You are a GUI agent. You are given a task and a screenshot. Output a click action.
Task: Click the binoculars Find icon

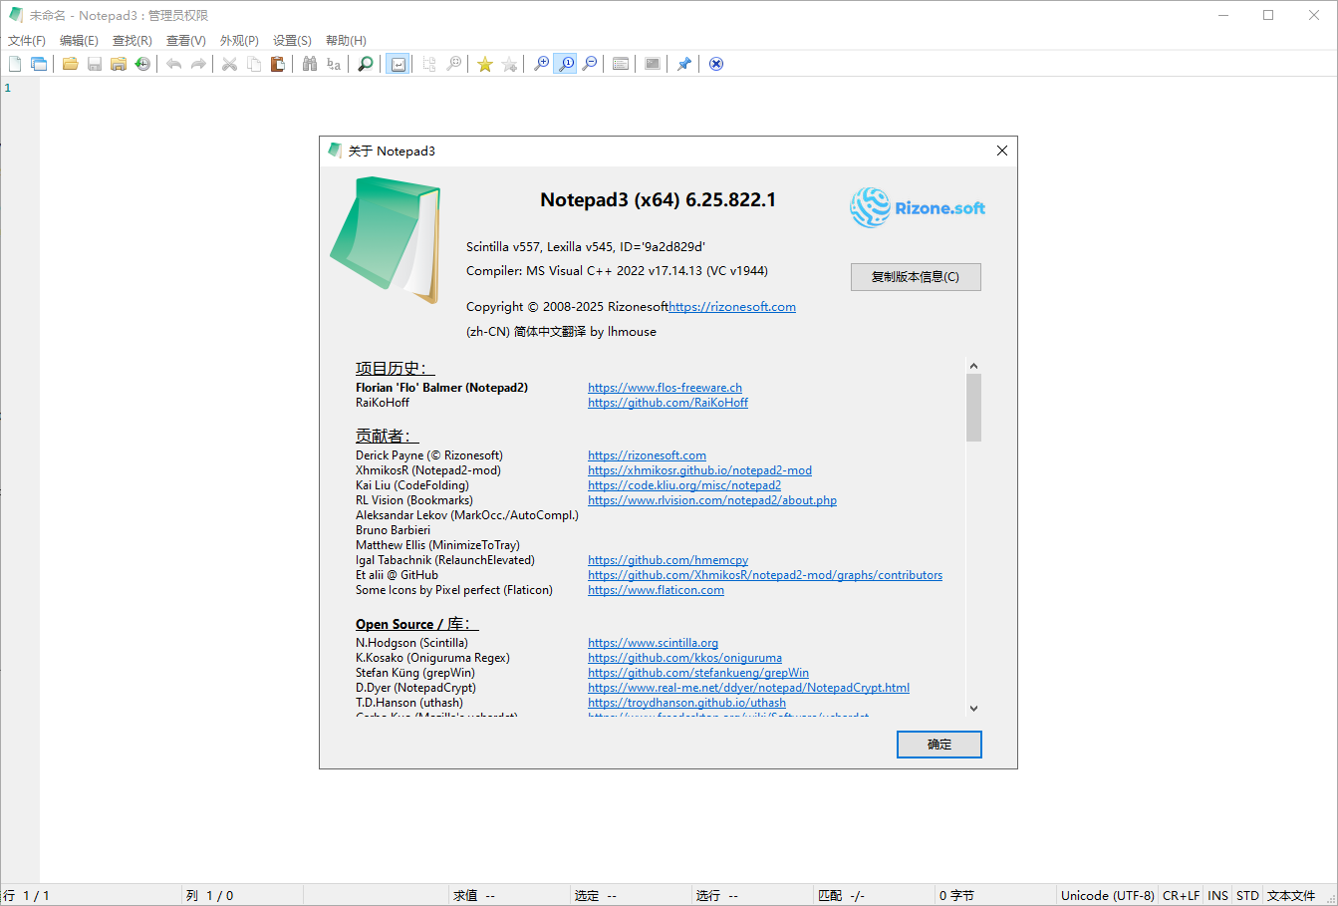[310, 64]
